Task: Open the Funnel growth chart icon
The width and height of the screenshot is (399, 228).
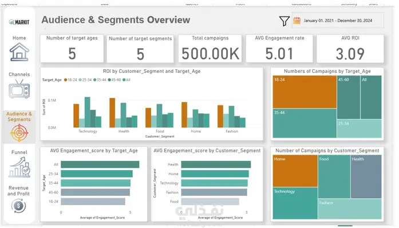Action: point(19,167)
